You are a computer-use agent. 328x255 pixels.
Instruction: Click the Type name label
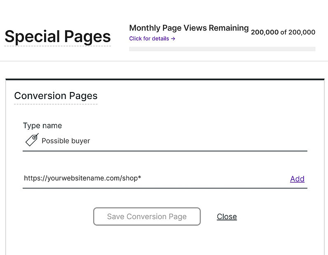42,125
